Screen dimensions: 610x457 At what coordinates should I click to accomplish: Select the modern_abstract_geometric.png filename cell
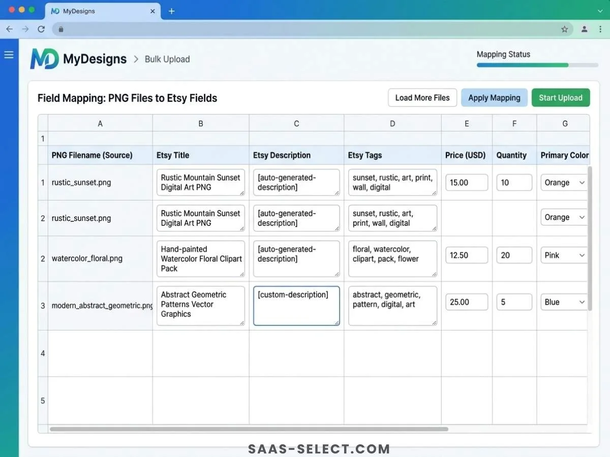(100, 306)
